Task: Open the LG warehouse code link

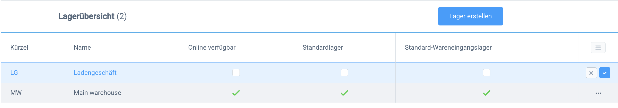Action: pos(14,73)
